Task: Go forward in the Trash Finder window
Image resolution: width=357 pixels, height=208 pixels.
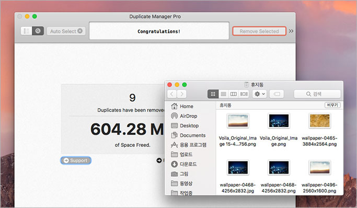Action: [182, 94]
